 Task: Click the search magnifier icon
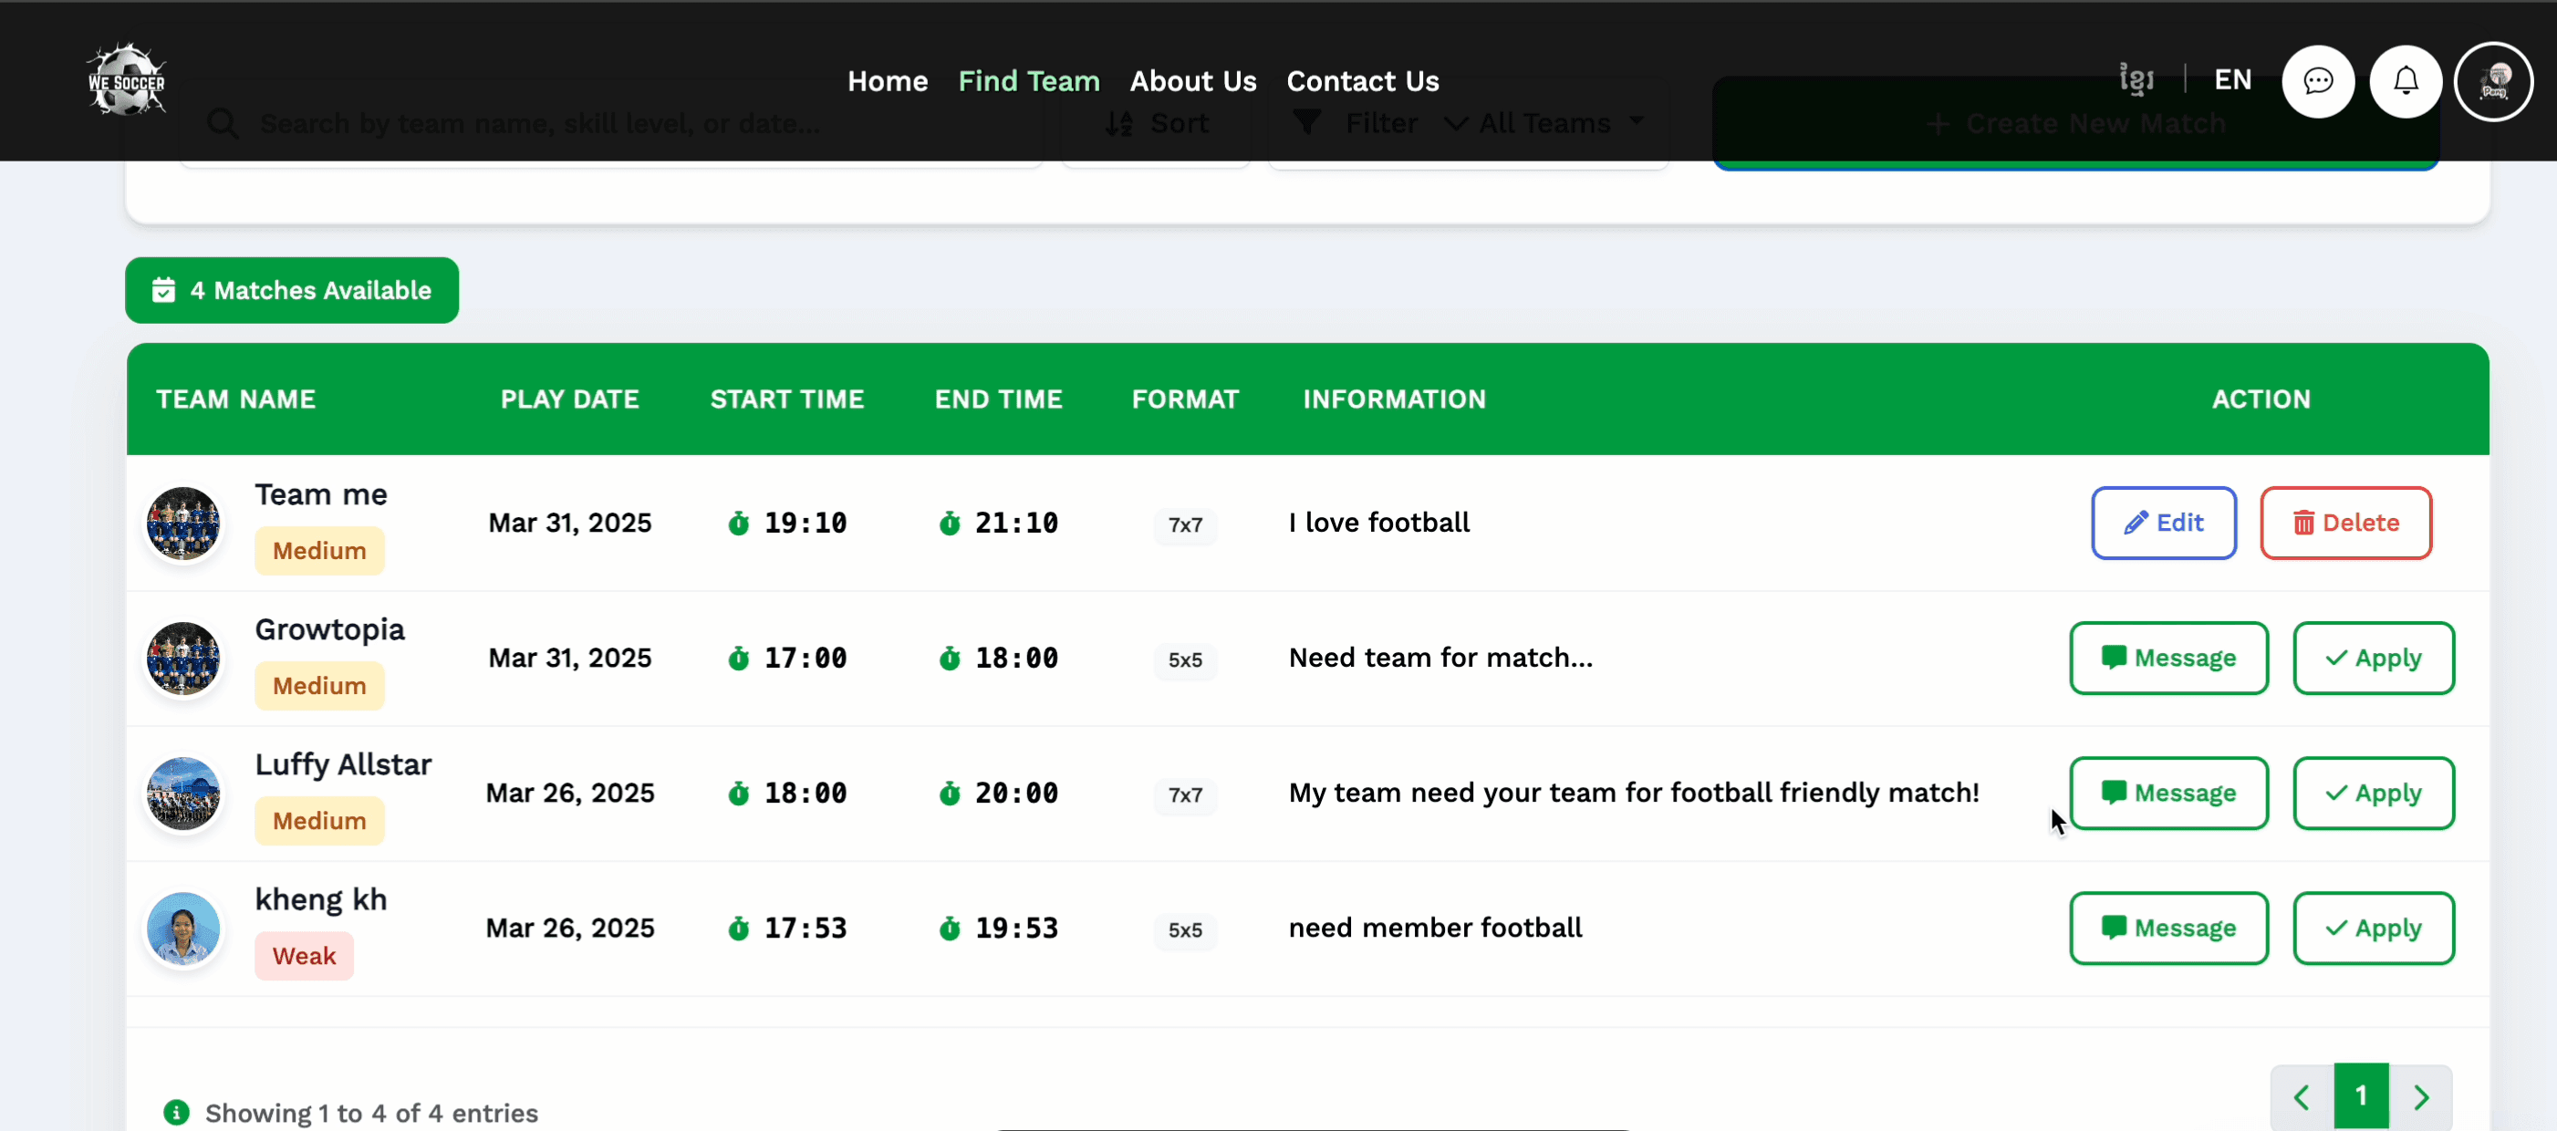[223, 123]
